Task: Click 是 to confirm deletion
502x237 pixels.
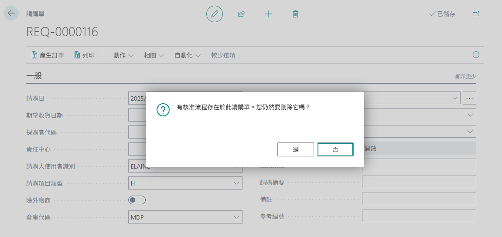Action: point(296,149)
